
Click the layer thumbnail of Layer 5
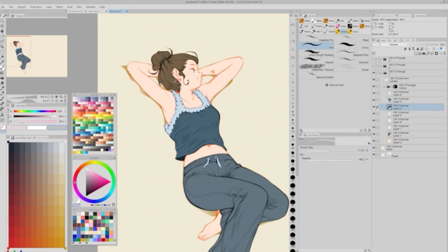coord(390,100)
